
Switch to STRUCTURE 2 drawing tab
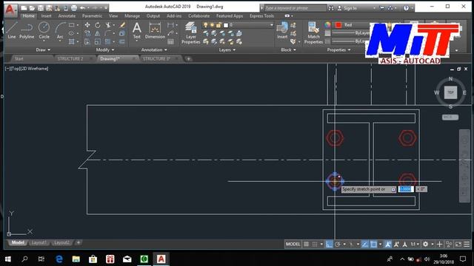(70, 58)
